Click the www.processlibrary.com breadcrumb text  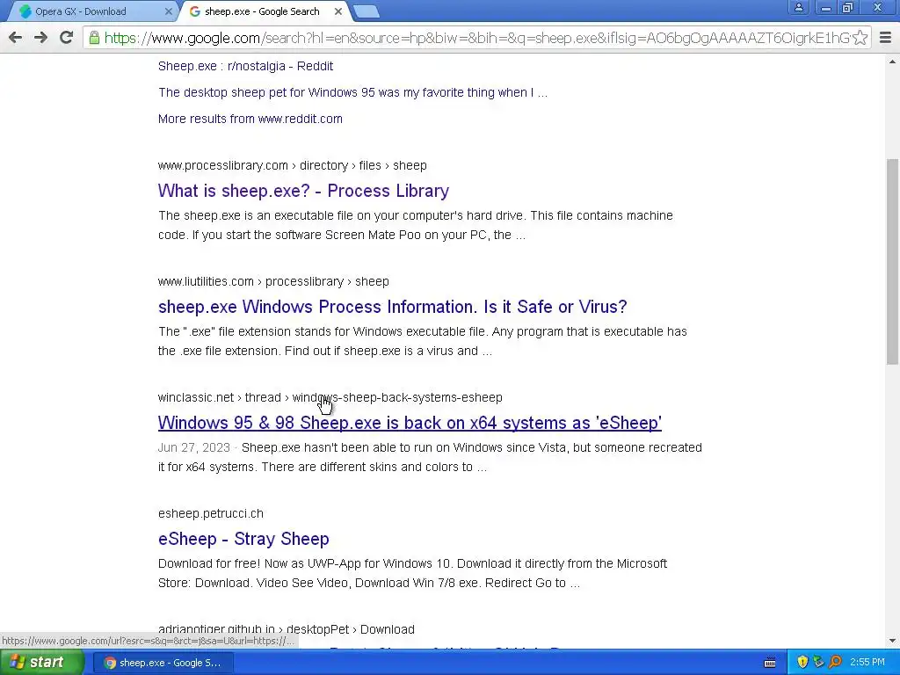coord(292,165)
